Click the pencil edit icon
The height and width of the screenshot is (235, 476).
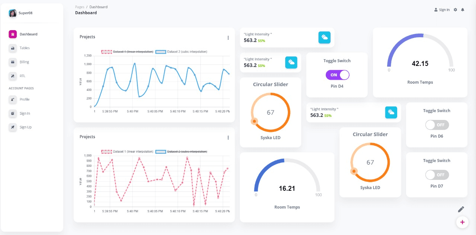point(461,209)
